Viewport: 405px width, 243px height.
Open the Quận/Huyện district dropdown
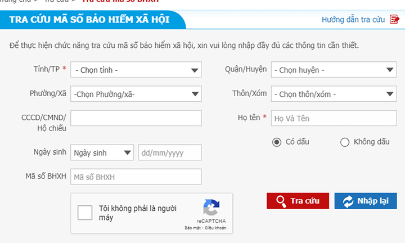pyautogui.click(x=334, y=70)
